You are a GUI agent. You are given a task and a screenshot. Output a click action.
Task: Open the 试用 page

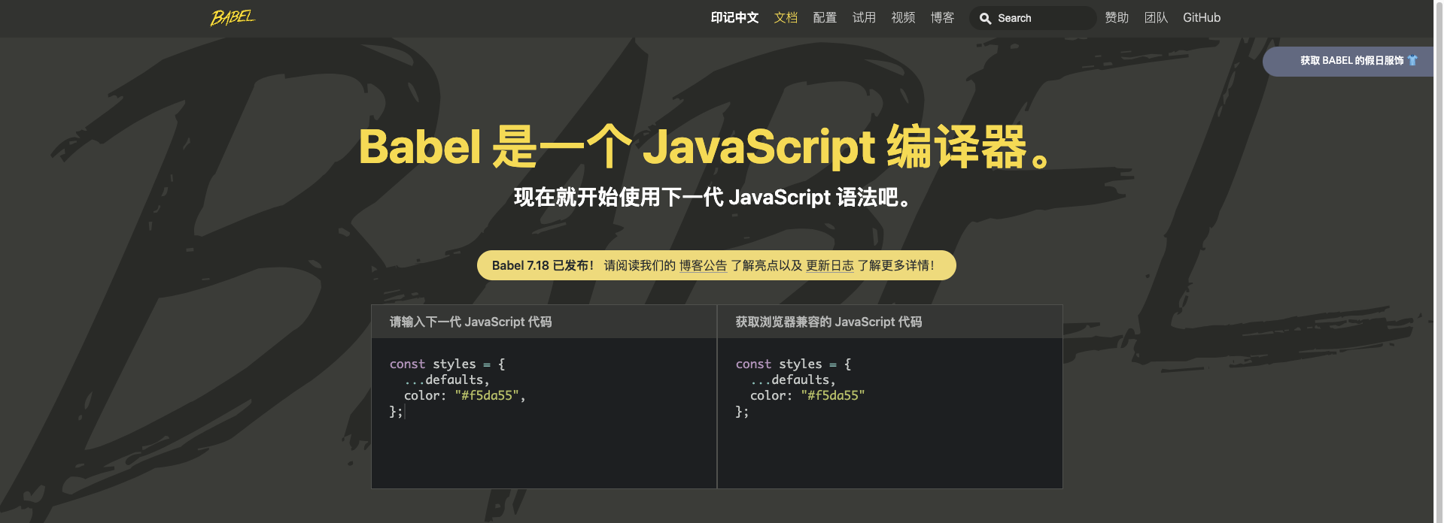[864, 18]
